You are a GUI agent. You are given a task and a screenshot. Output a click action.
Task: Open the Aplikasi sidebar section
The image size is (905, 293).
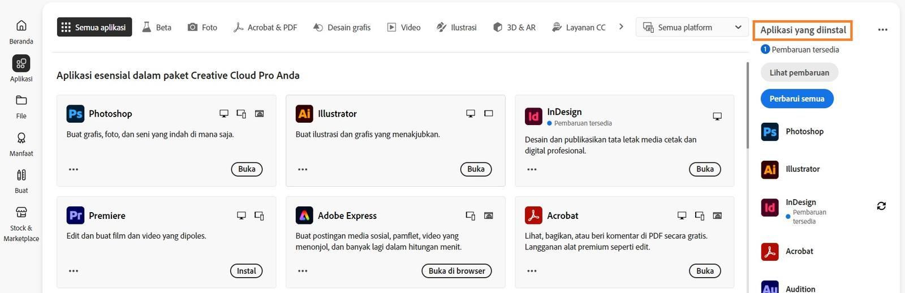pyautogui.click(x=21, y=69)
